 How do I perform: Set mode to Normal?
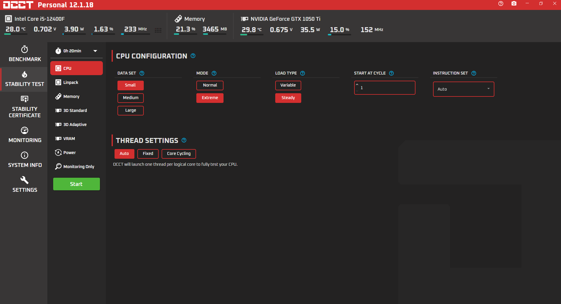coord(210,85)
